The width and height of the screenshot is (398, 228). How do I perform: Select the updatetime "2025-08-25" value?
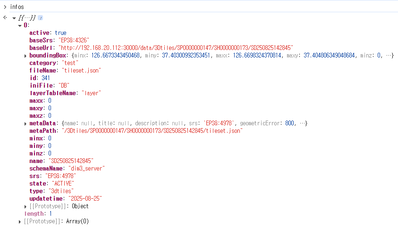tap(85, 199)
